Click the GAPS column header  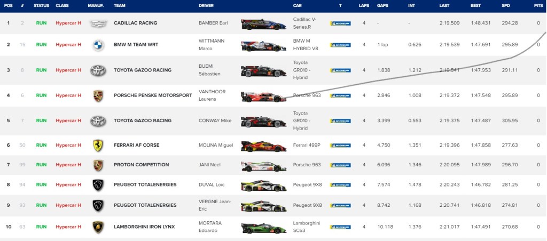(x=382, y=5)
